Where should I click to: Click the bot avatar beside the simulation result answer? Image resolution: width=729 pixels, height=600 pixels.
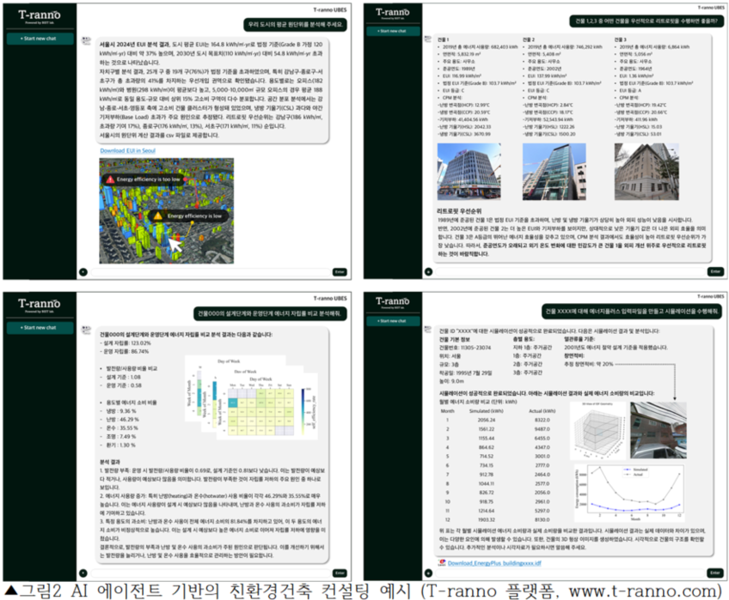(x=428, y=330)
